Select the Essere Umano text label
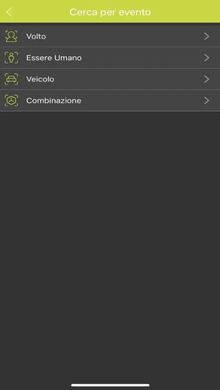Viewport: 220px width, 390px height. 54,58
